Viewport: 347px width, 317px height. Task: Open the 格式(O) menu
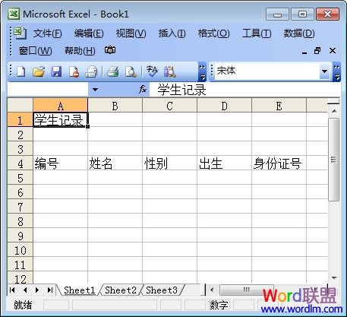(x=214, y=33)
